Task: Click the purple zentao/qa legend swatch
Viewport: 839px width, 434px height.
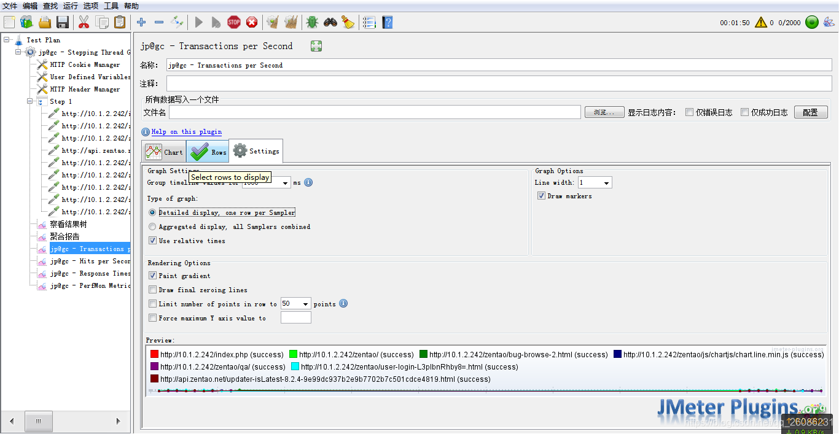Action: [x=154, y=366]
